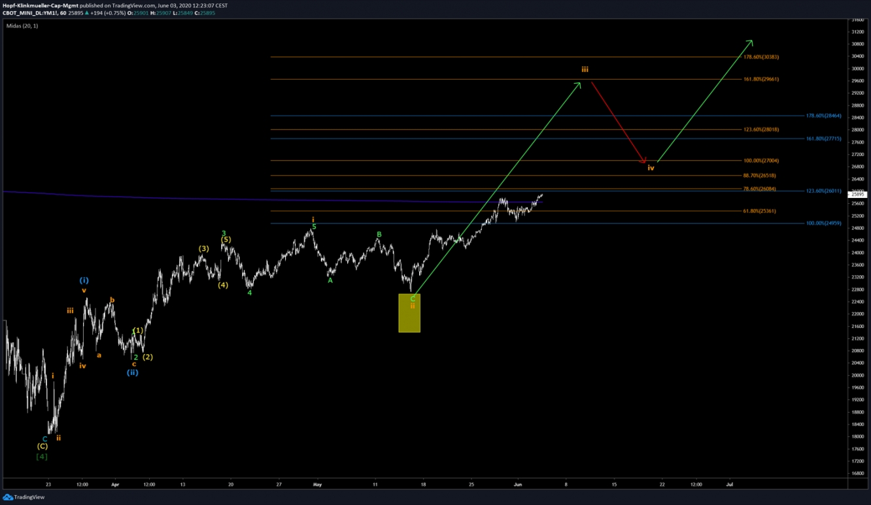Click the 18 date label on time axis
871x505 pixels.
(x=423, y=485)
